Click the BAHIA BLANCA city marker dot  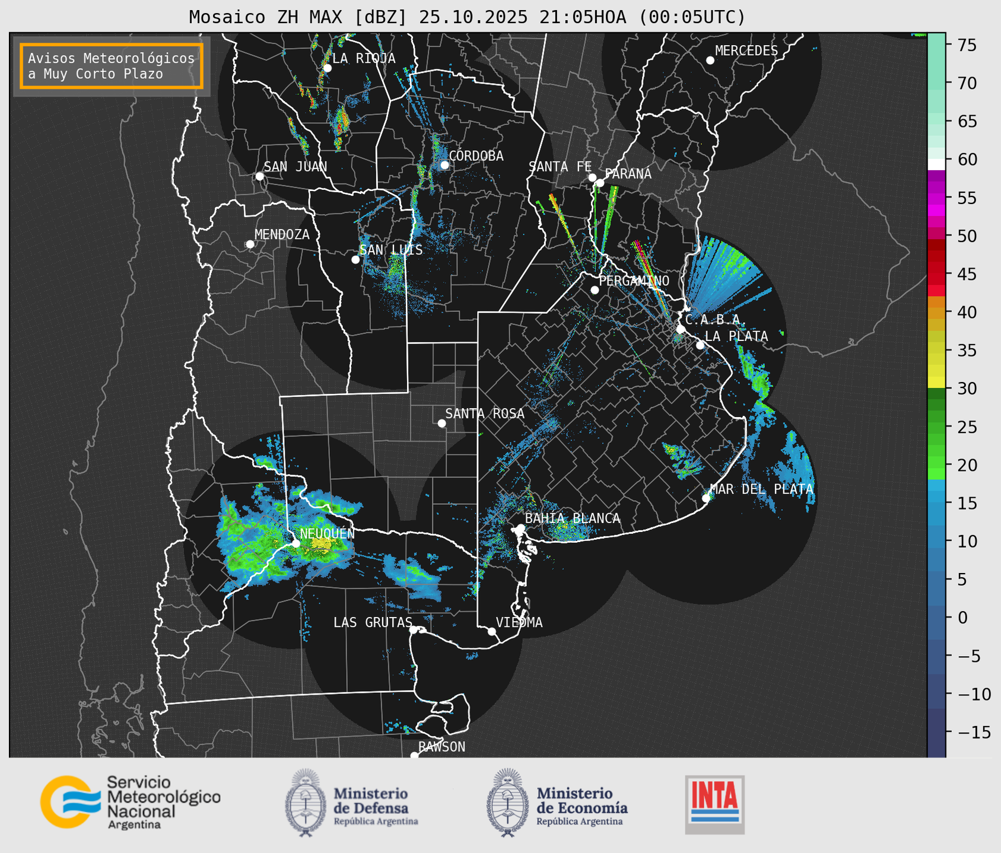coord(520,528)
